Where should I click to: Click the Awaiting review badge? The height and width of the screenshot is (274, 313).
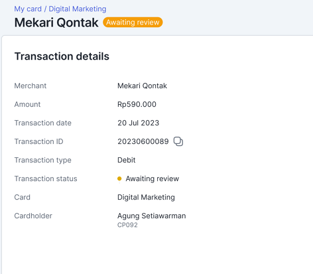[133, 23]
